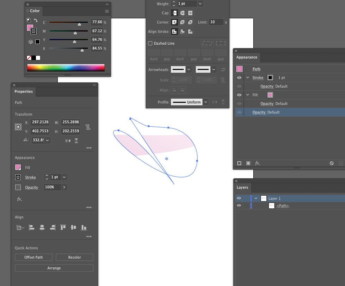Choose Miter Join corner icon

pyautogui.click(x=174, y=22)
